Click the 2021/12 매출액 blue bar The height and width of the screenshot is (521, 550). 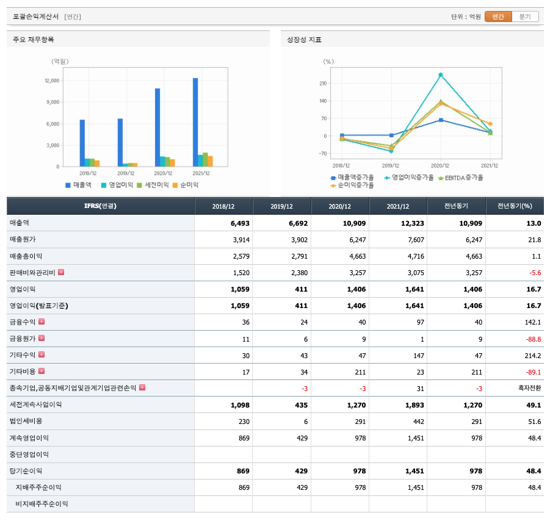pos(195,123)
